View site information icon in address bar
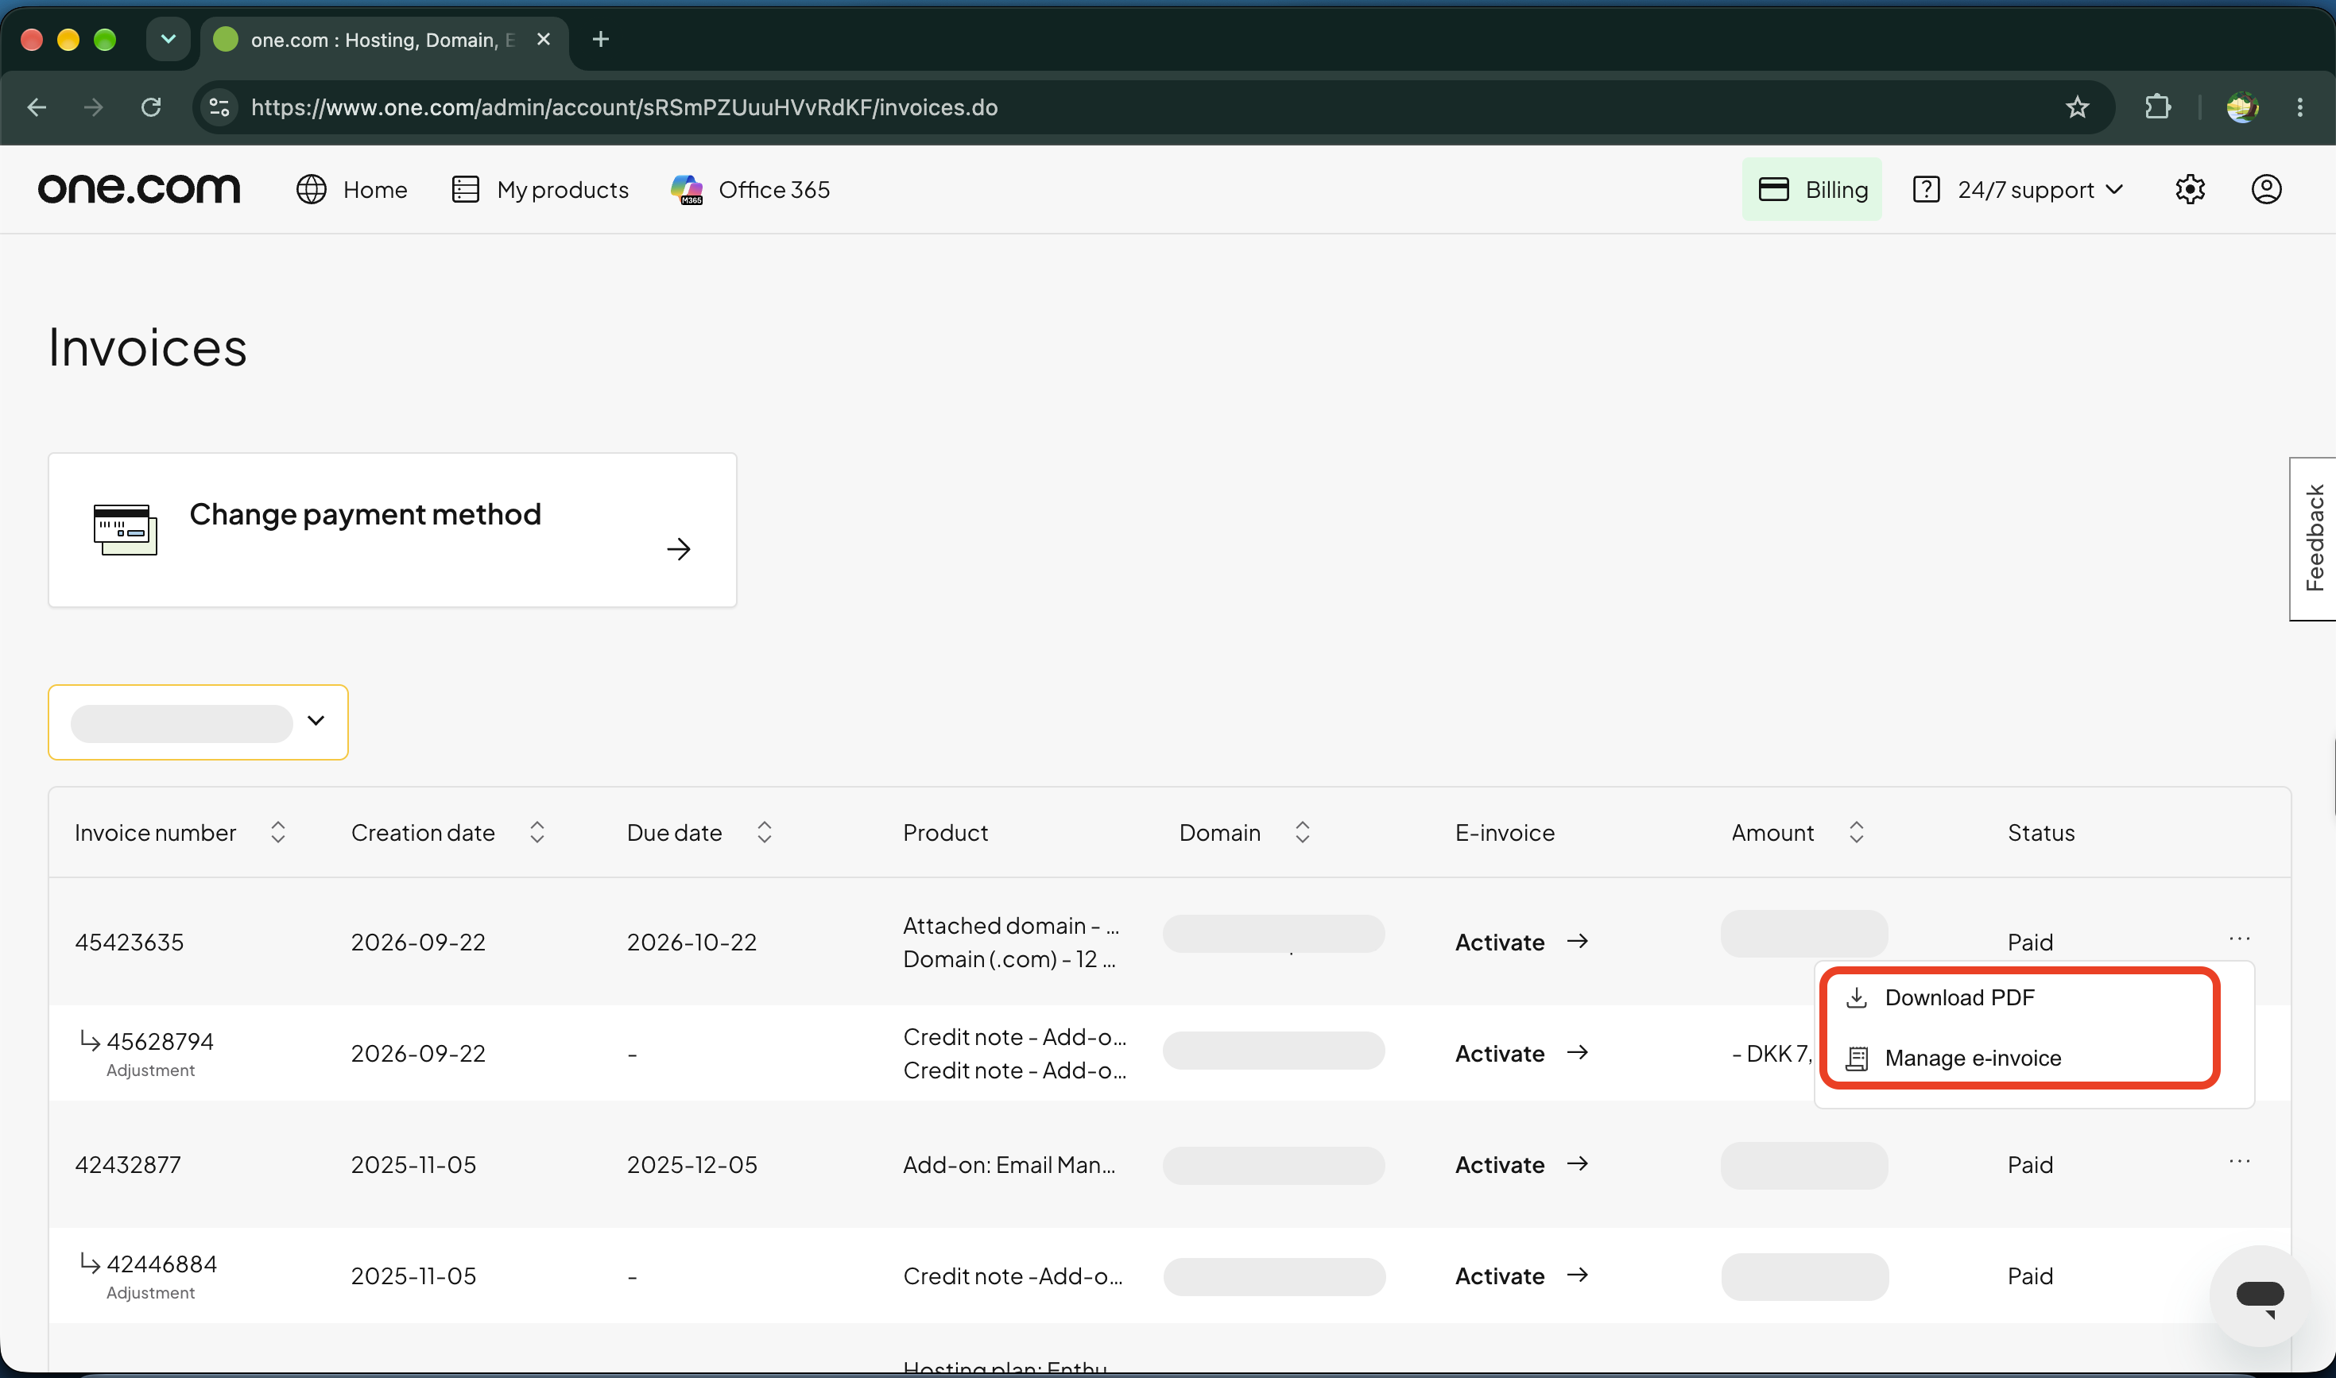This screenshot has width=2336, height=1378. [x=219, y=108]
